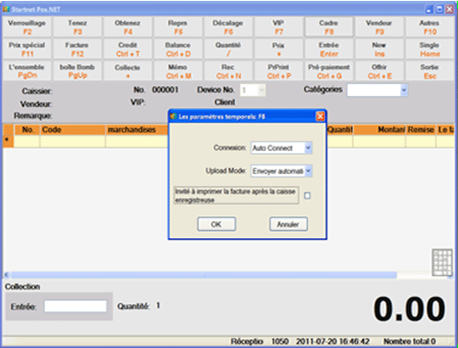Click the Annuler button
The width and height of the screenshot is (458, 348).
click(289, 224)
